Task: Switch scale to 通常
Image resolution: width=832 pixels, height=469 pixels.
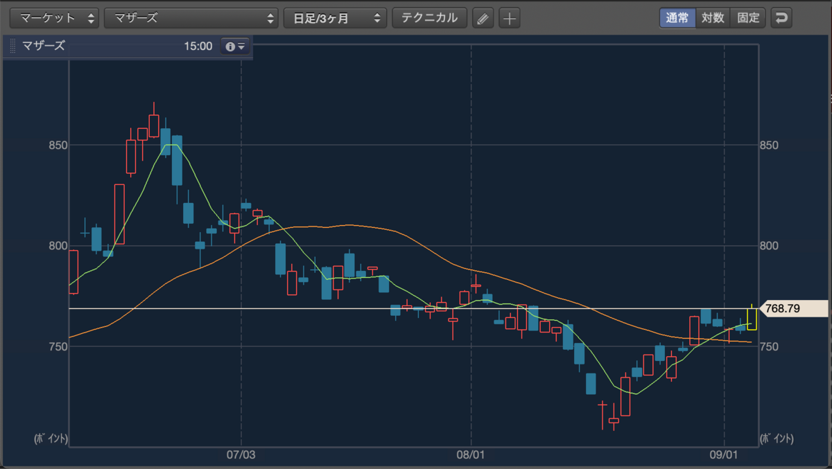Action: (677, 18)
